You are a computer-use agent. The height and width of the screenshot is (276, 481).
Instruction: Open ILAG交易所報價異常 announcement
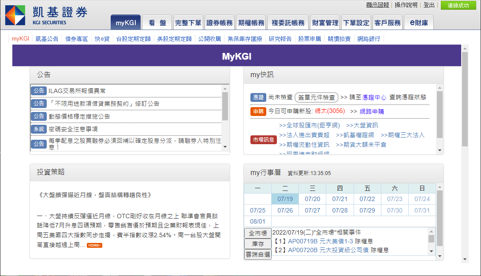[x=77, y=91]
